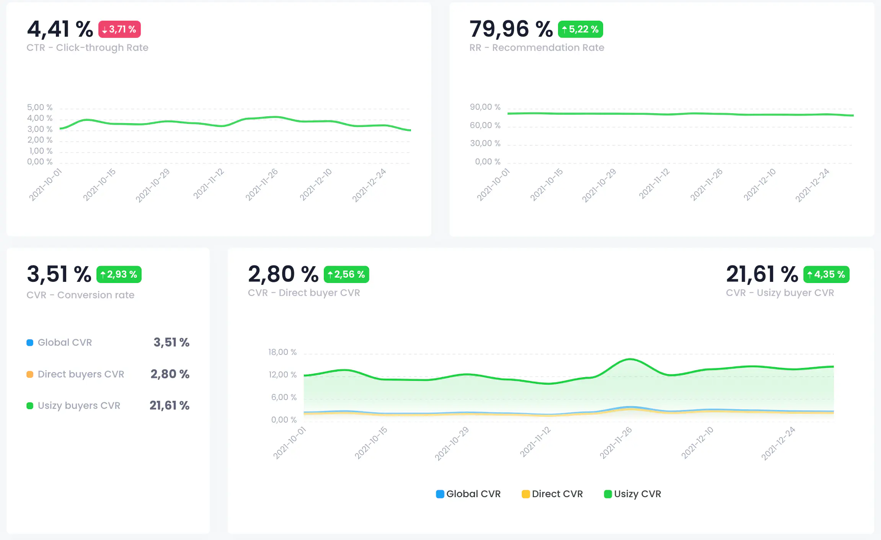Click the orange Direct buyers CVR dot
The image size is (881, 540).
30,374
